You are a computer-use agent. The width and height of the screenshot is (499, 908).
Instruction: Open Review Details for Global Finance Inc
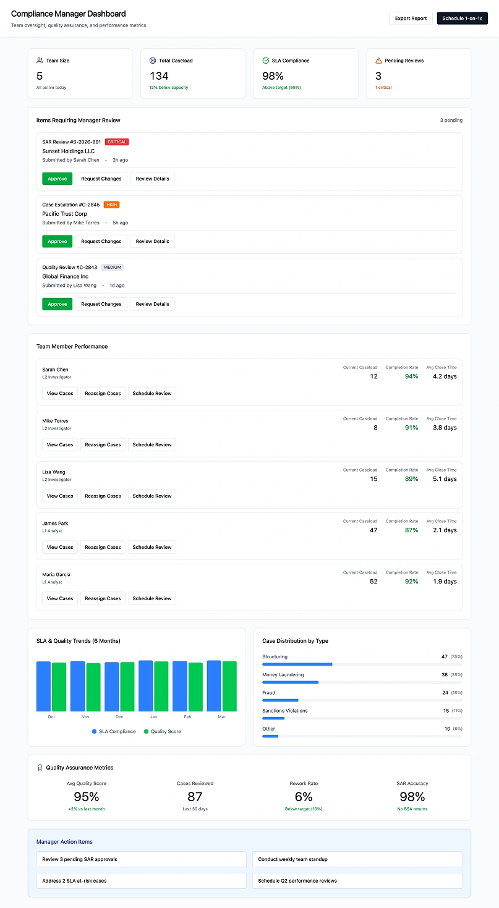click(152, 304)
